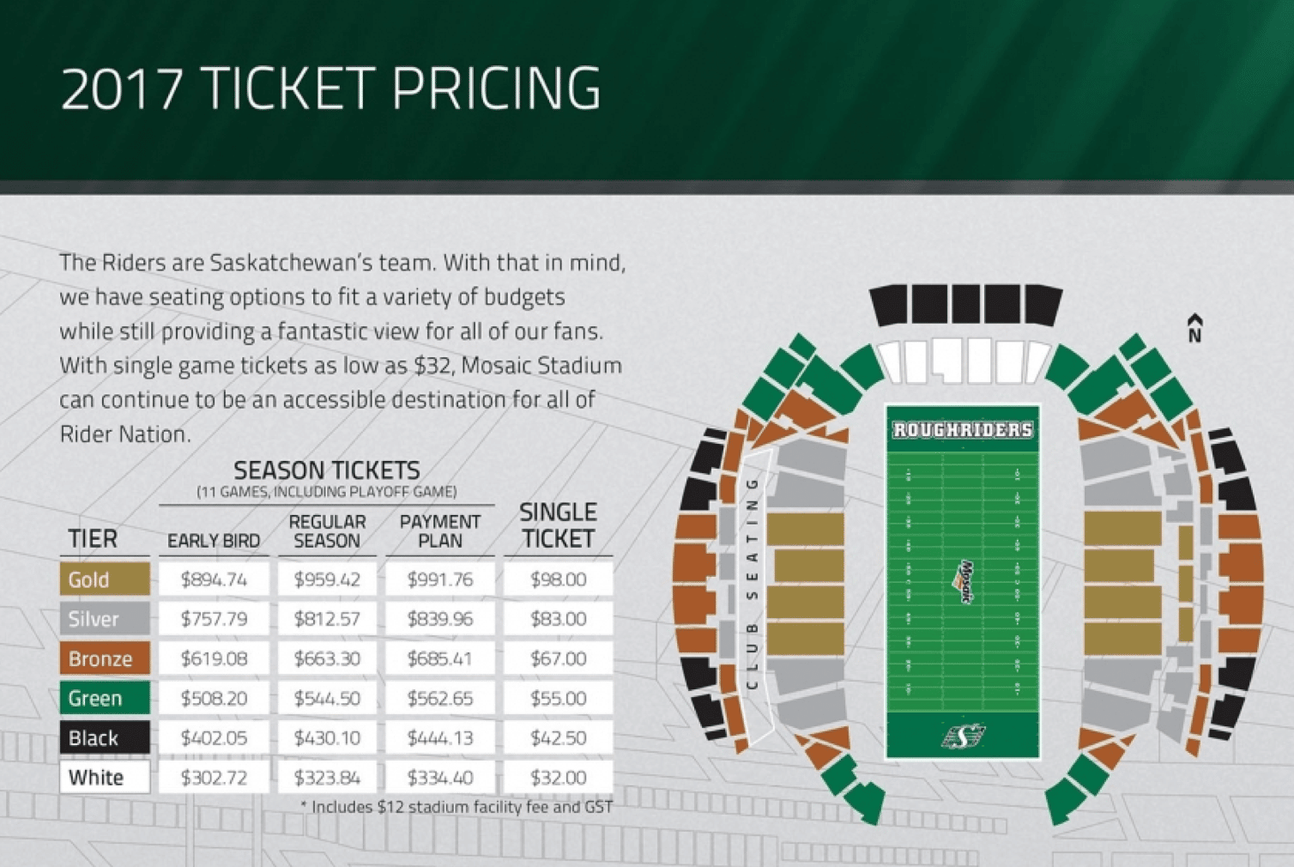
Task: Click the White regular season price $323.84
Action: [x=327, y=778]
